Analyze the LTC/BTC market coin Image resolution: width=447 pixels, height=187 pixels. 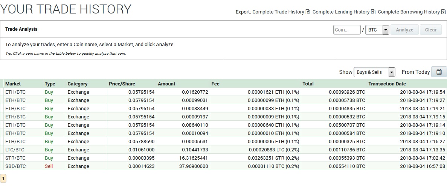coord(15,150)
